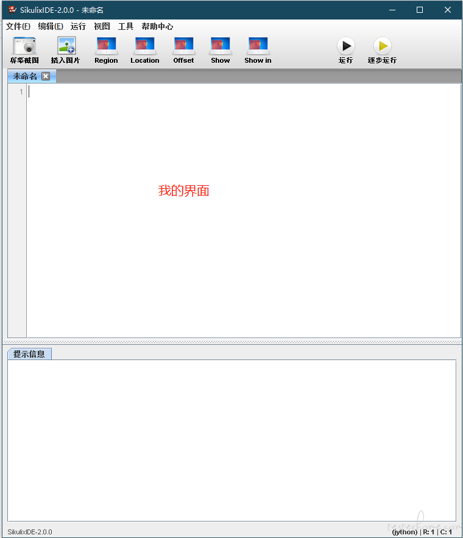Select the Location toolbar icon
The height and width of the screenshot is (538, 463).
145,46
